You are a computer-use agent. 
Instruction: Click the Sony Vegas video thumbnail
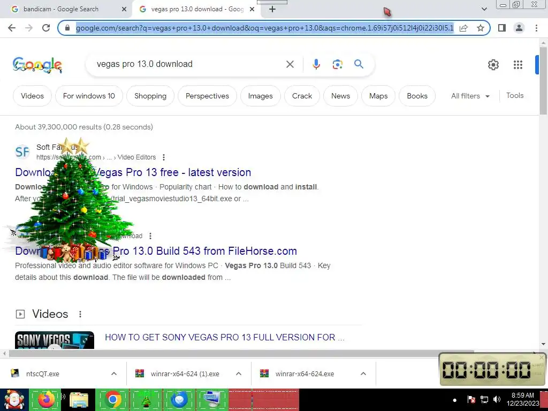click(x=55, y=340)
